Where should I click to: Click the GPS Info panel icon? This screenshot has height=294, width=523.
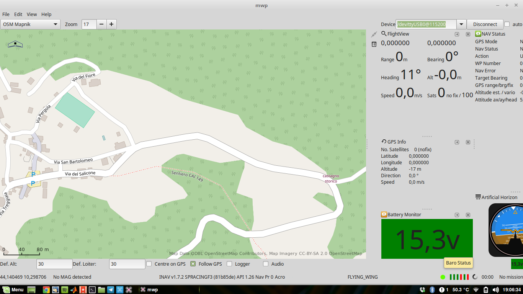coord(384,142)
